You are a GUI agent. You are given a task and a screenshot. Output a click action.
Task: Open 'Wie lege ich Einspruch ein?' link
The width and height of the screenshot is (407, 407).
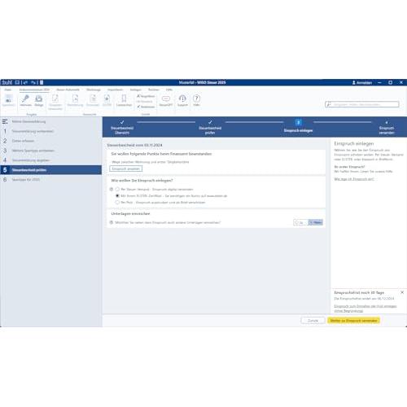[354, 179]
